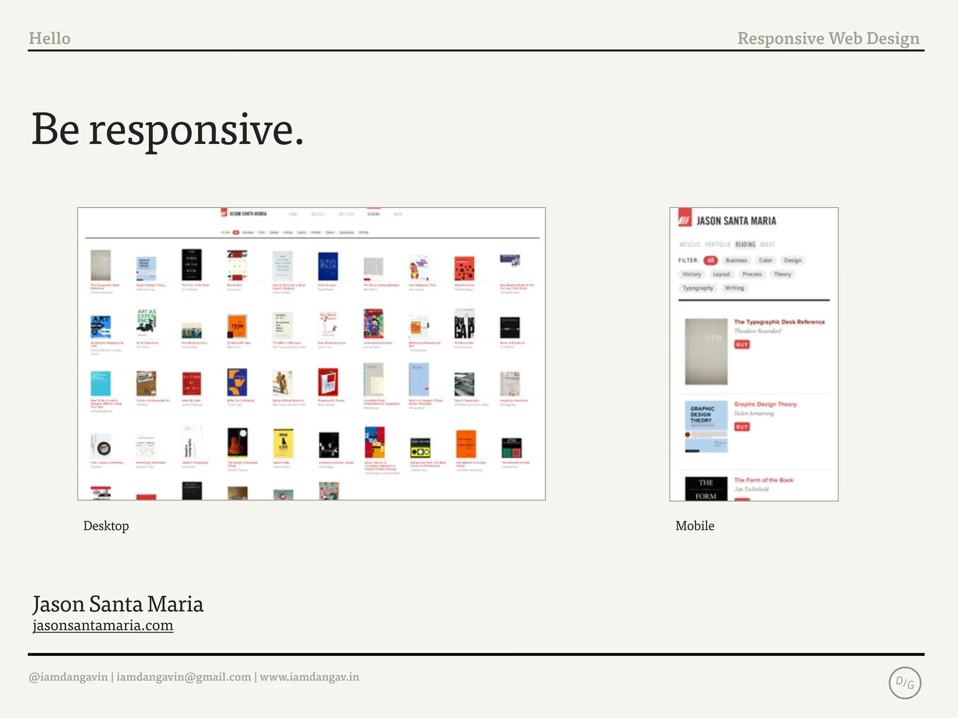Click BUY button under Typographic Desk Reference

[x=742, y=345]
